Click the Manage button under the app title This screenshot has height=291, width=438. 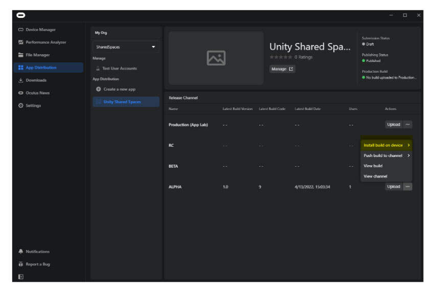click(x=282, y=69)
